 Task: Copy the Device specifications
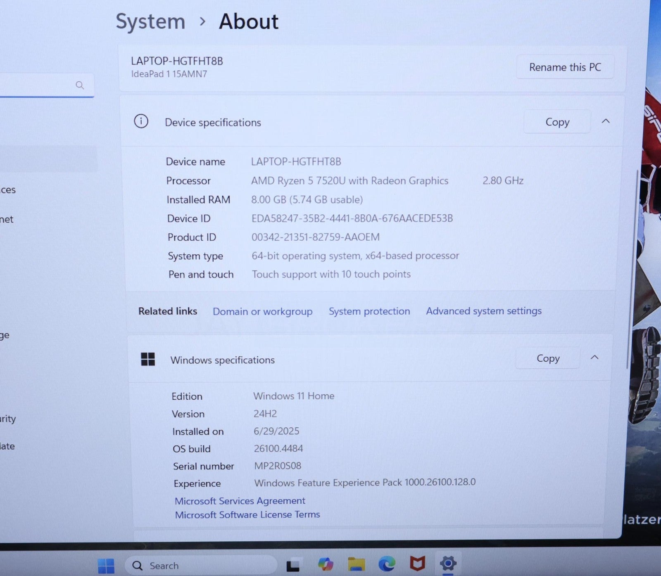[557, 122]
